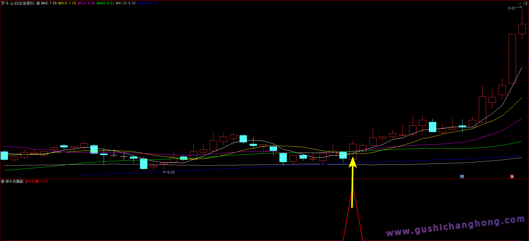
Task: Click the tall red candlestick near 8.45
Action: click(x=512, y=58)
